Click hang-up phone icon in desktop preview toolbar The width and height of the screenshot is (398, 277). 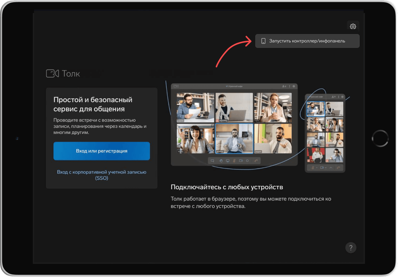(x=256, y=161)
